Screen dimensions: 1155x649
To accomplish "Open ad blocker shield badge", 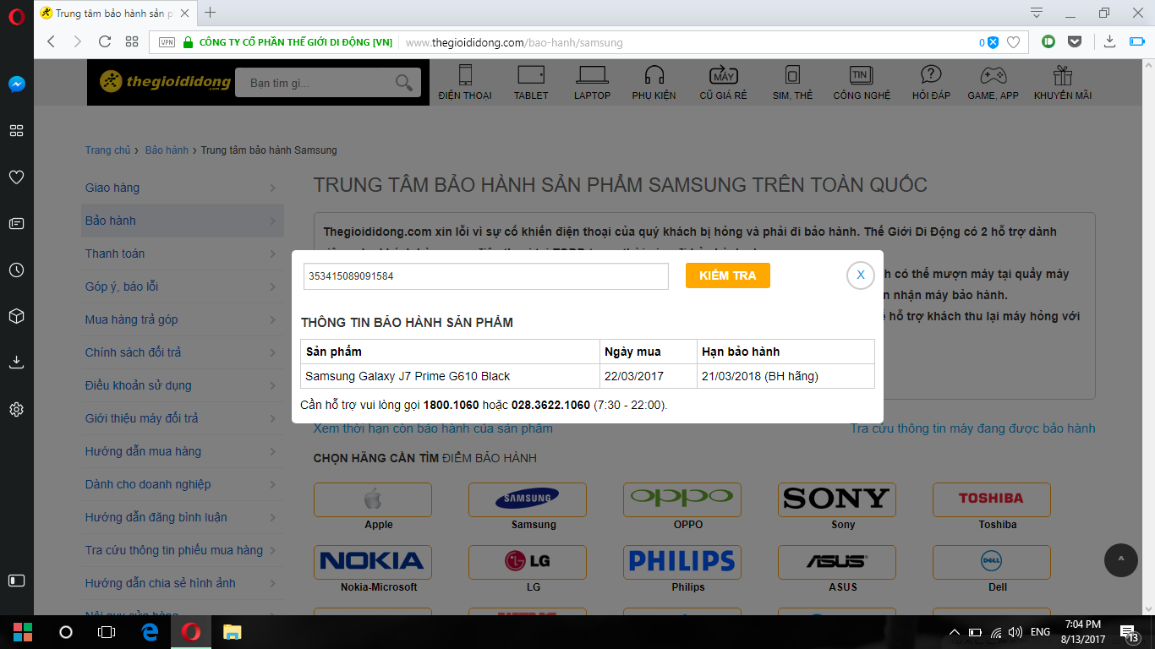I will coord(993,42).
